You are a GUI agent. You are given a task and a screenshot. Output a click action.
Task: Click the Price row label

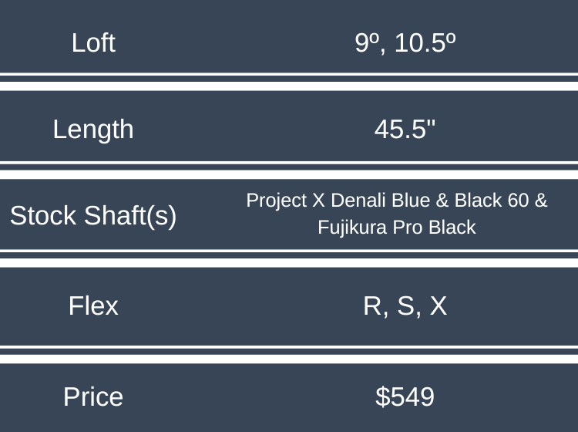coord(93,397)
